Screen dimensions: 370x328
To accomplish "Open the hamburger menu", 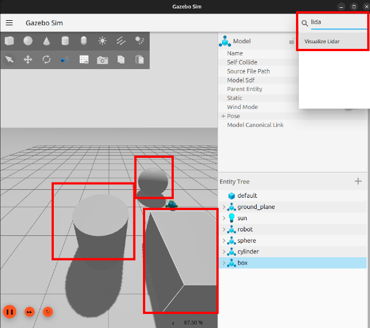I will pos(9,22).
